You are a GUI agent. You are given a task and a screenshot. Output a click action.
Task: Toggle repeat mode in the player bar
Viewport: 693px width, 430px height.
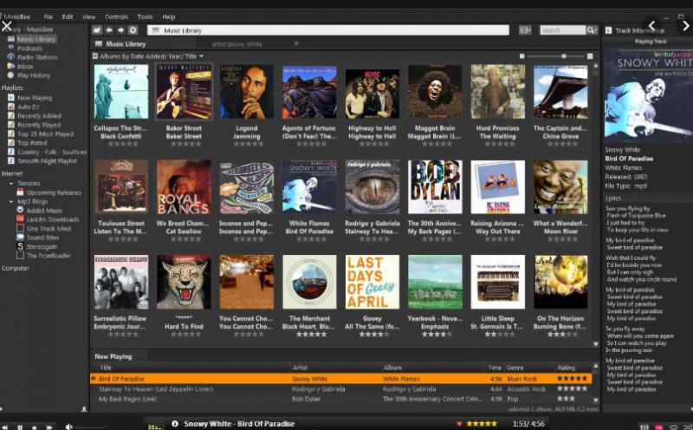click(674, 427)
